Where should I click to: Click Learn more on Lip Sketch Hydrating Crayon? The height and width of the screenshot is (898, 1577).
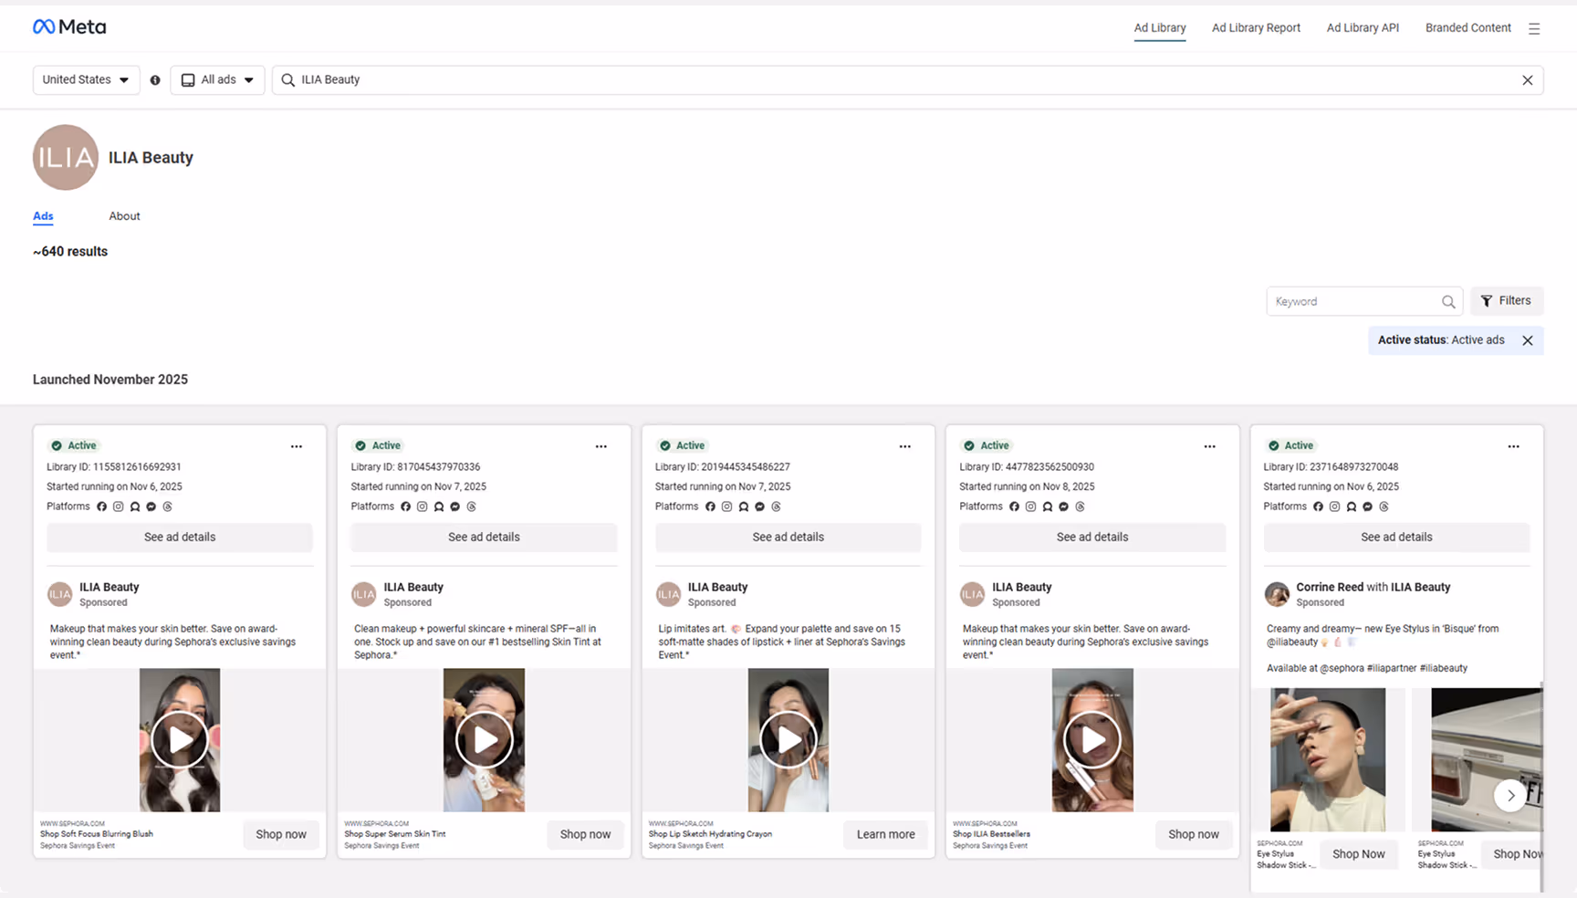(x=885, y=834)
